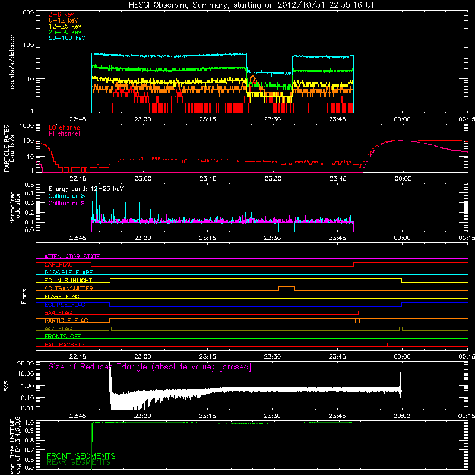Screen dimensions: 475x475
Task: Click the 1000 y-axis value on count-rate plot
Action: (x=27, y=12)
